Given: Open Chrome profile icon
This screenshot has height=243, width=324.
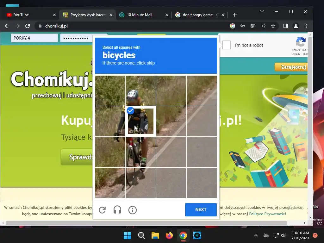Looking at the screenshot, I should point(296,26).
